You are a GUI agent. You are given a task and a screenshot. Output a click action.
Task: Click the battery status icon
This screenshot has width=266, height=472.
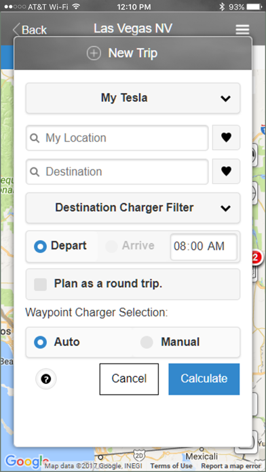pos(254,7)
